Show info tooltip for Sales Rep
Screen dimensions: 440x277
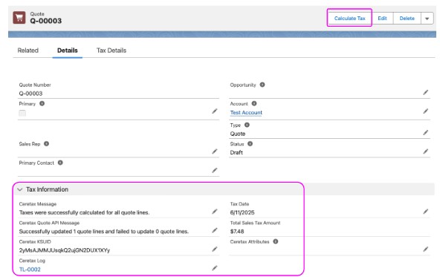(46, 143)
